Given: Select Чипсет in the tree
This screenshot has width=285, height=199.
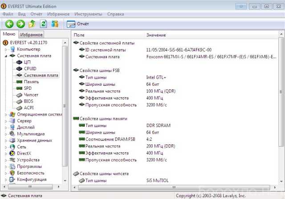Looking at the screenshot, I should tap(31, 95).
